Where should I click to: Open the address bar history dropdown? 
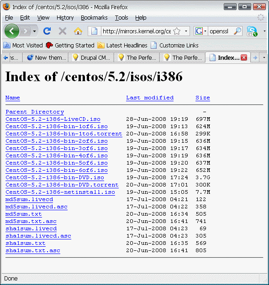(x=186, y=31)
